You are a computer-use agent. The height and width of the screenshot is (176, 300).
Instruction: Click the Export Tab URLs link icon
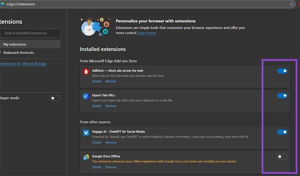(x=86, y=96)
